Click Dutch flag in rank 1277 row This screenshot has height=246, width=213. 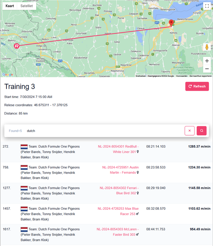pos(24,188)
